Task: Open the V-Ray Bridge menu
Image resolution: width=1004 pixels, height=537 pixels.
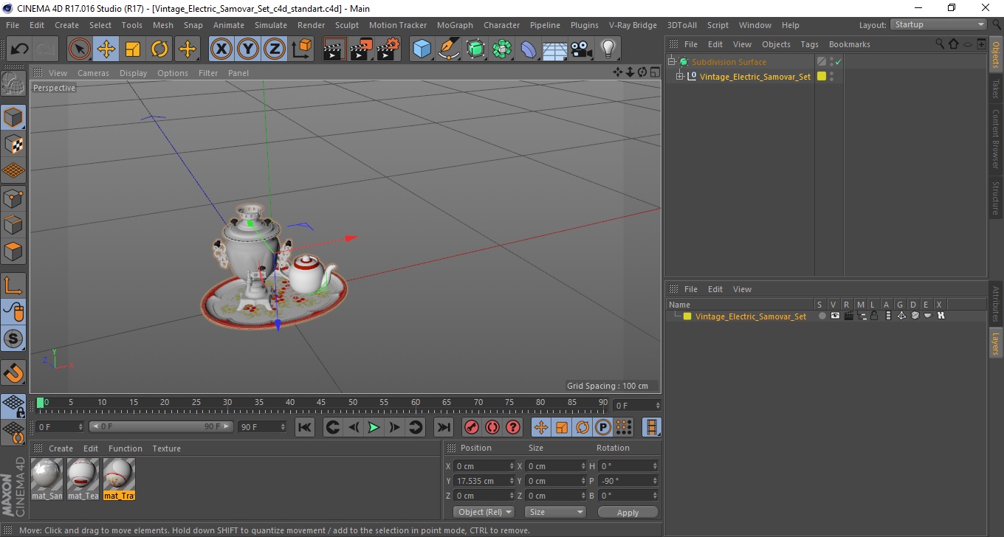Action: pos(633,25)
